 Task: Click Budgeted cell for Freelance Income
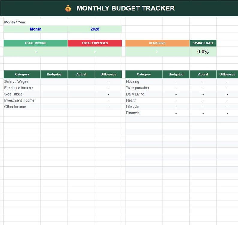coord(54,88)
